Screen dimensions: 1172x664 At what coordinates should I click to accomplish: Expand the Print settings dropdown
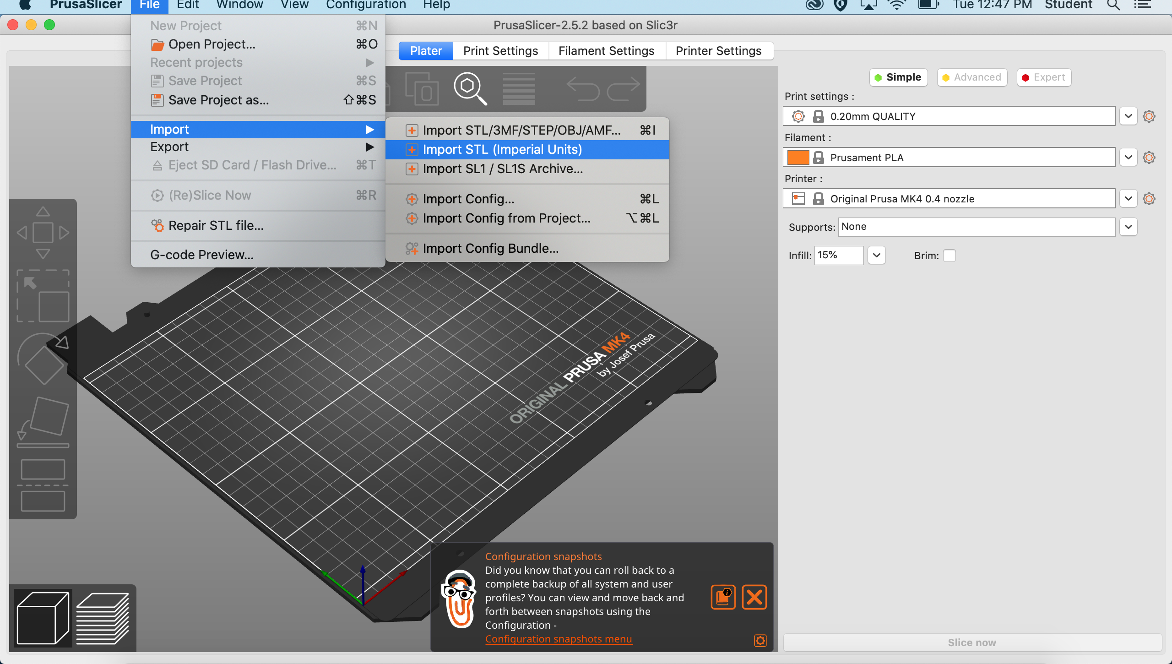point(1129,116)
